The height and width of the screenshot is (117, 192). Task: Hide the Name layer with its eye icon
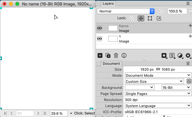pyautogui.click(x=100, y=28)
